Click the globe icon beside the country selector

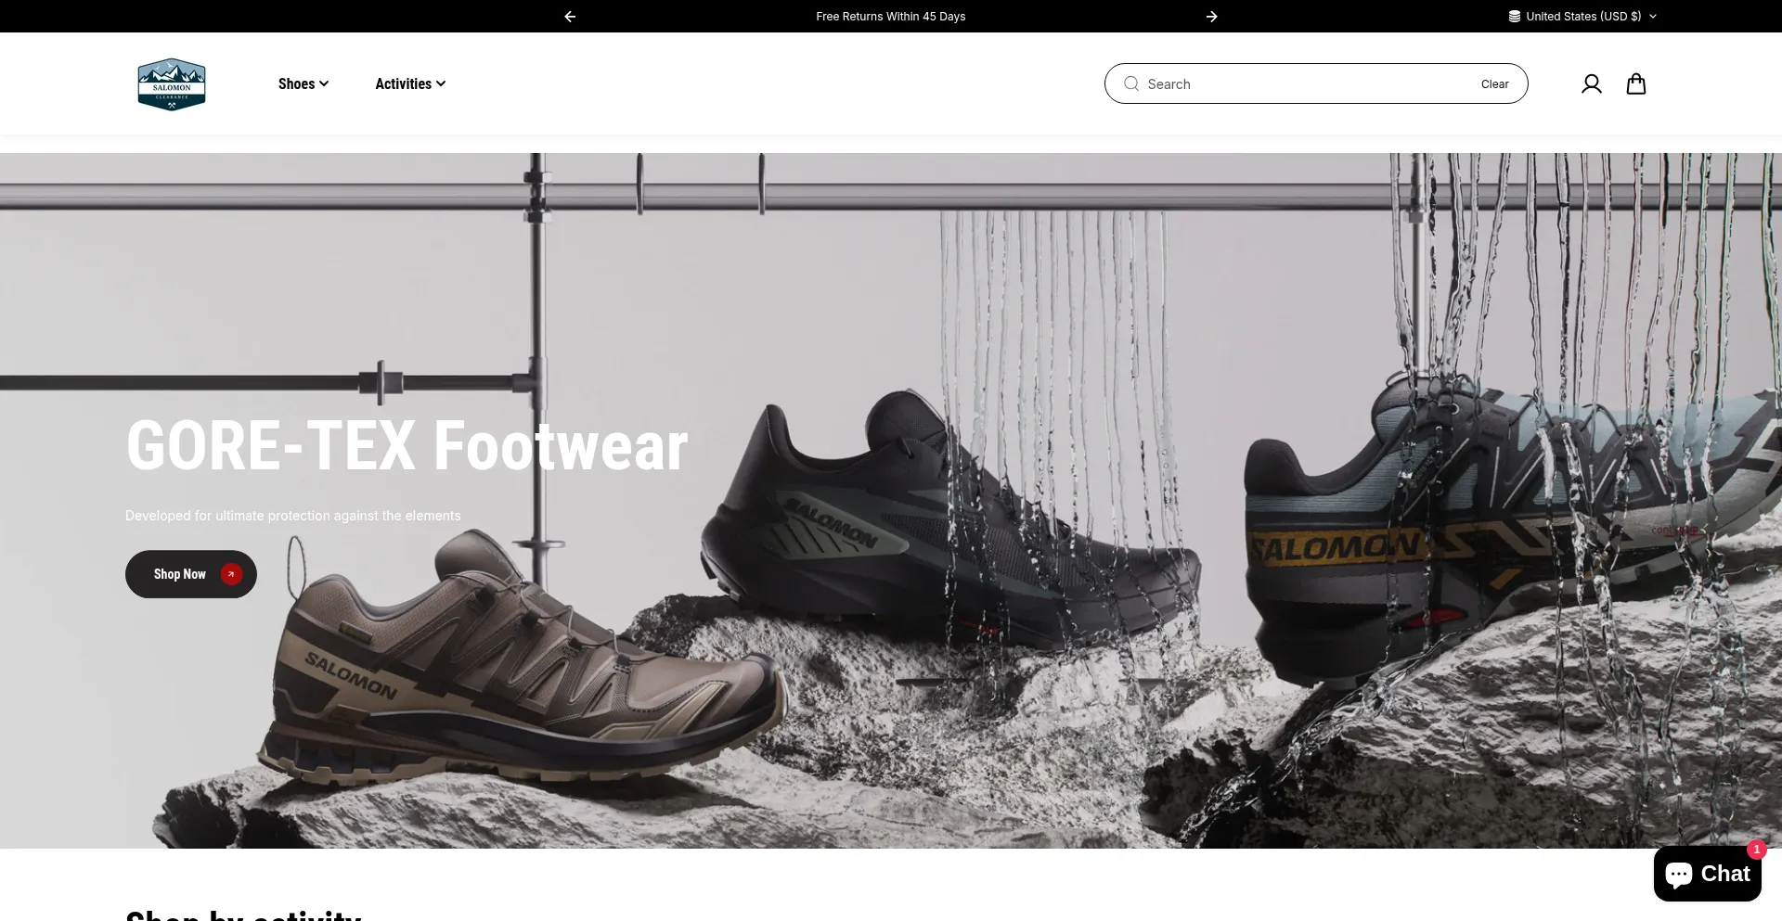click(x=1515, y=16)
